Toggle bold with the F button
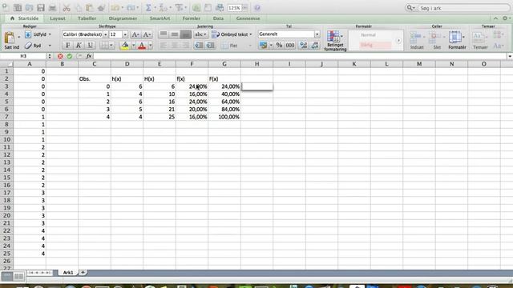This screenshot has height=288, width=513. (x=67, y=46)
